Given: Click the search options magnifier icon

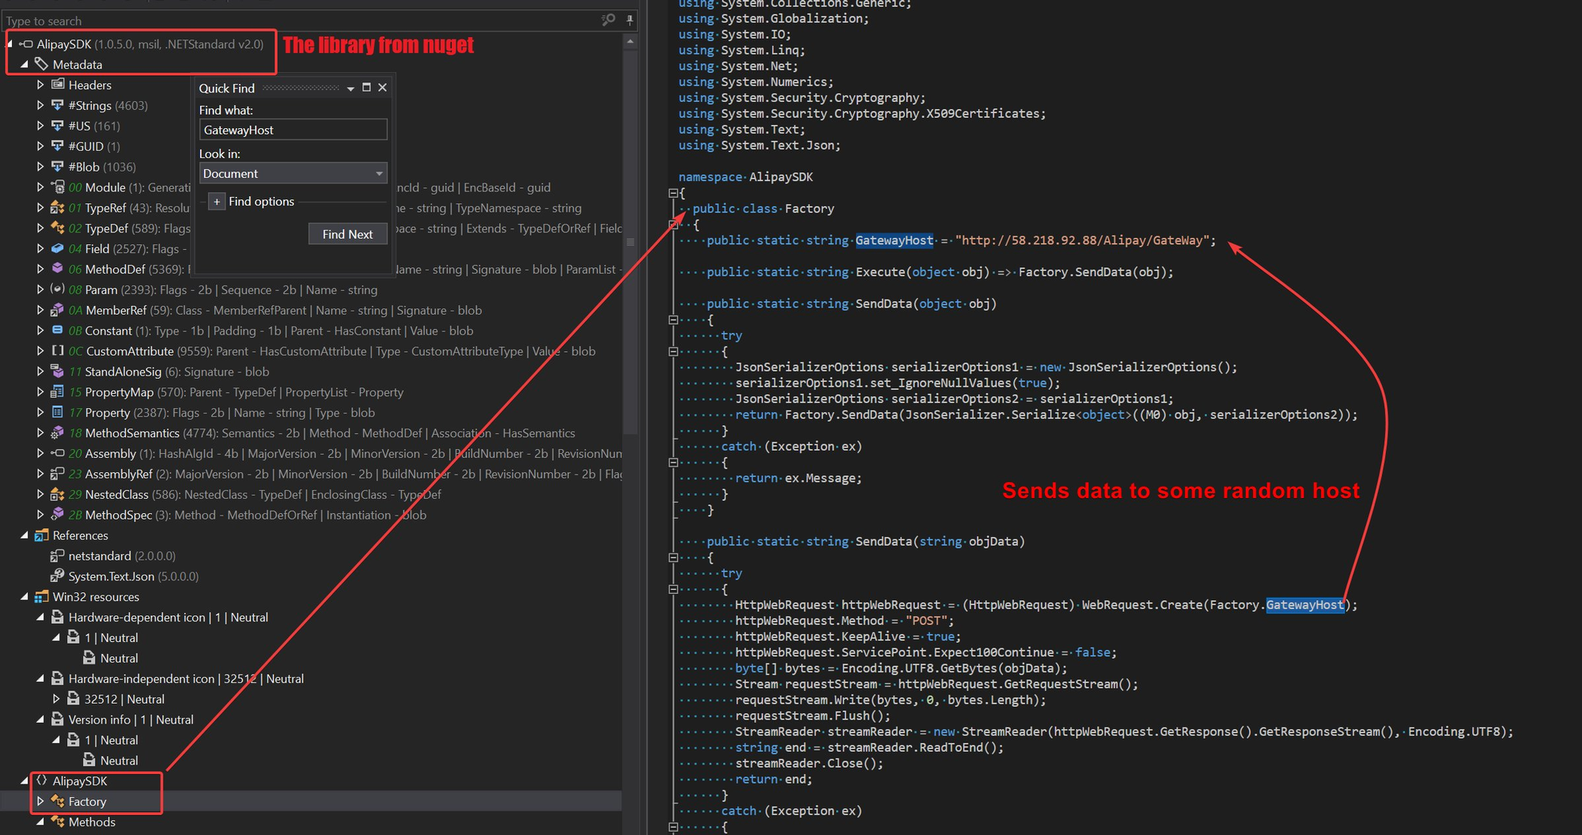Looking at the screenshot, I should coord(608,20).
